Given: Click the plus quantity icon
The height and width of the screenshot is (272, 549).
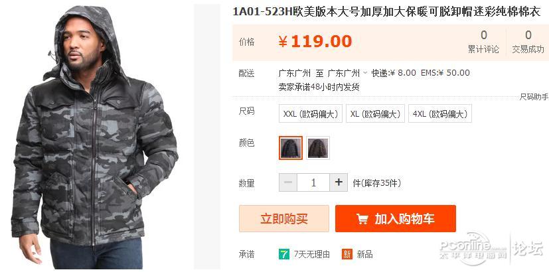Looking at the screenshot, I should tap(339, 182).
